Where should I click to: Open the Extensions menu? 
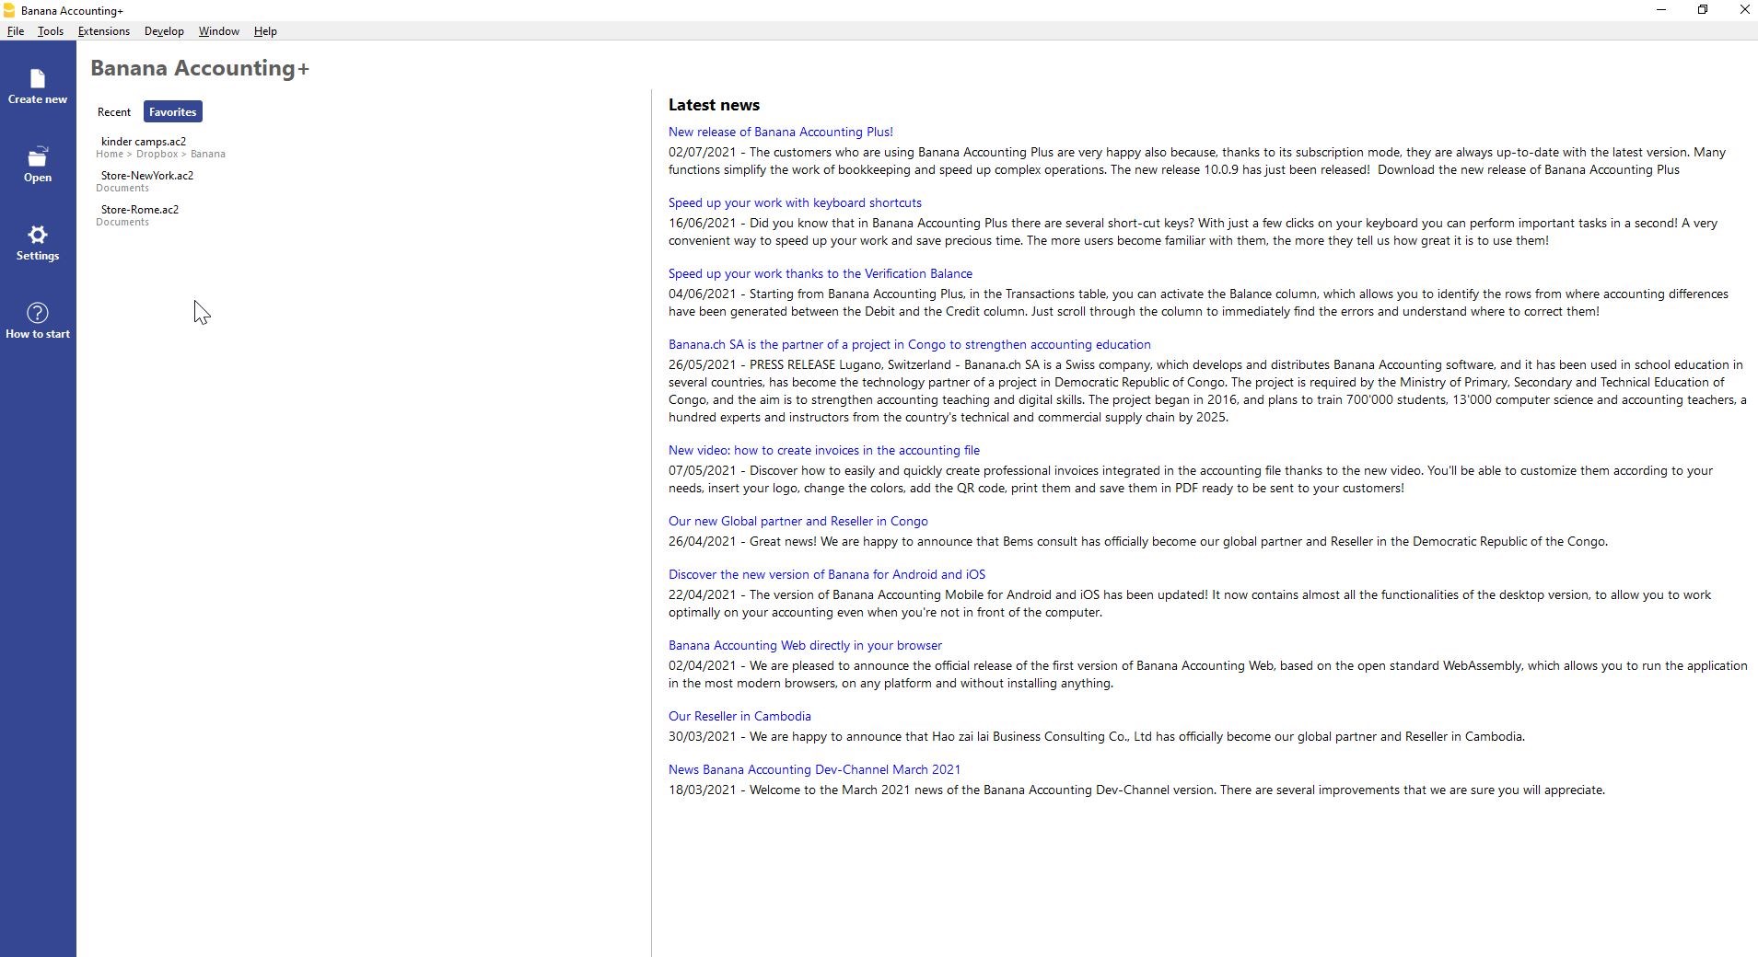click(x=104, y=31)
